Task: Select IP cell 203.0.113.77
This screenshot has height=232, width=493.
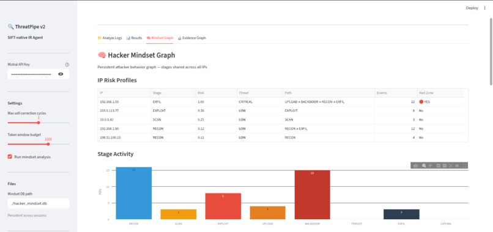Action: (124, 111)
